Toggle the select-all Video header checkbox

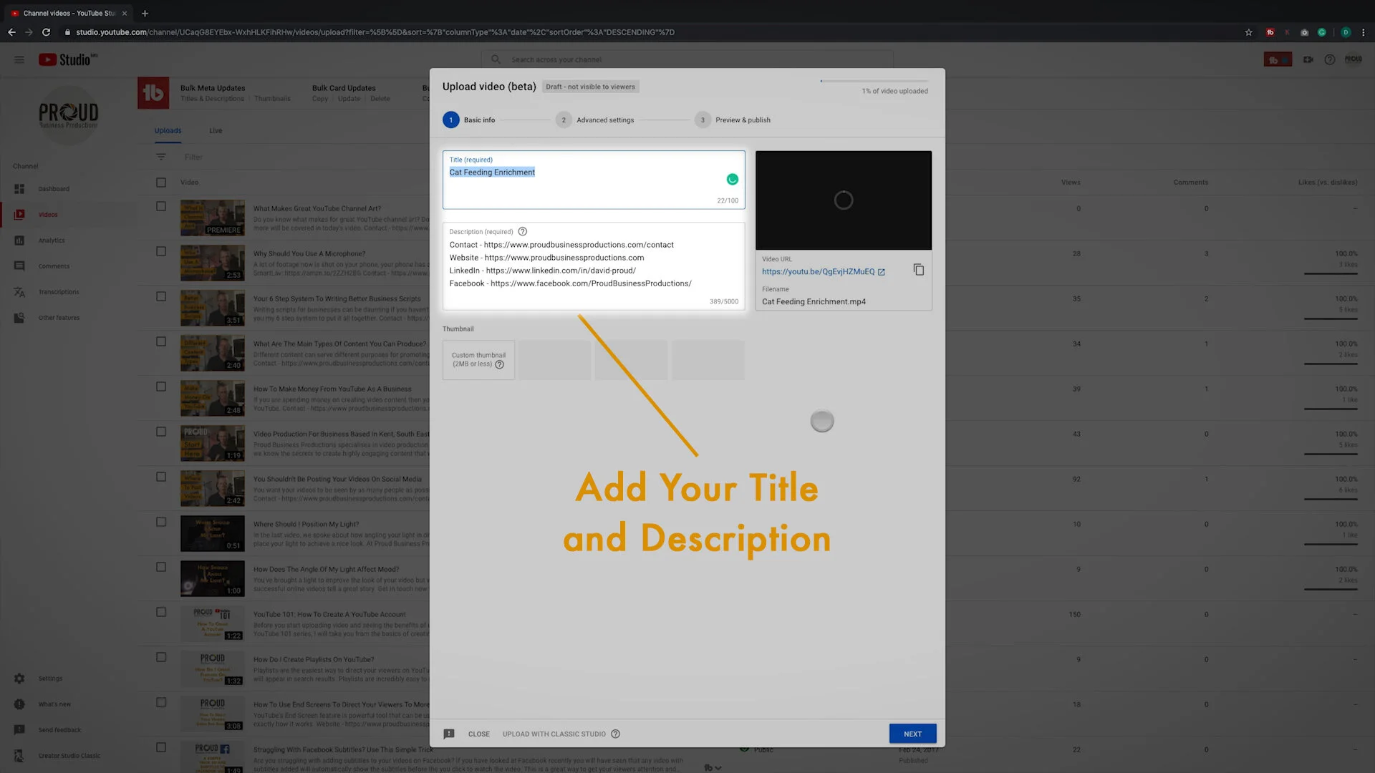(161, 183)
